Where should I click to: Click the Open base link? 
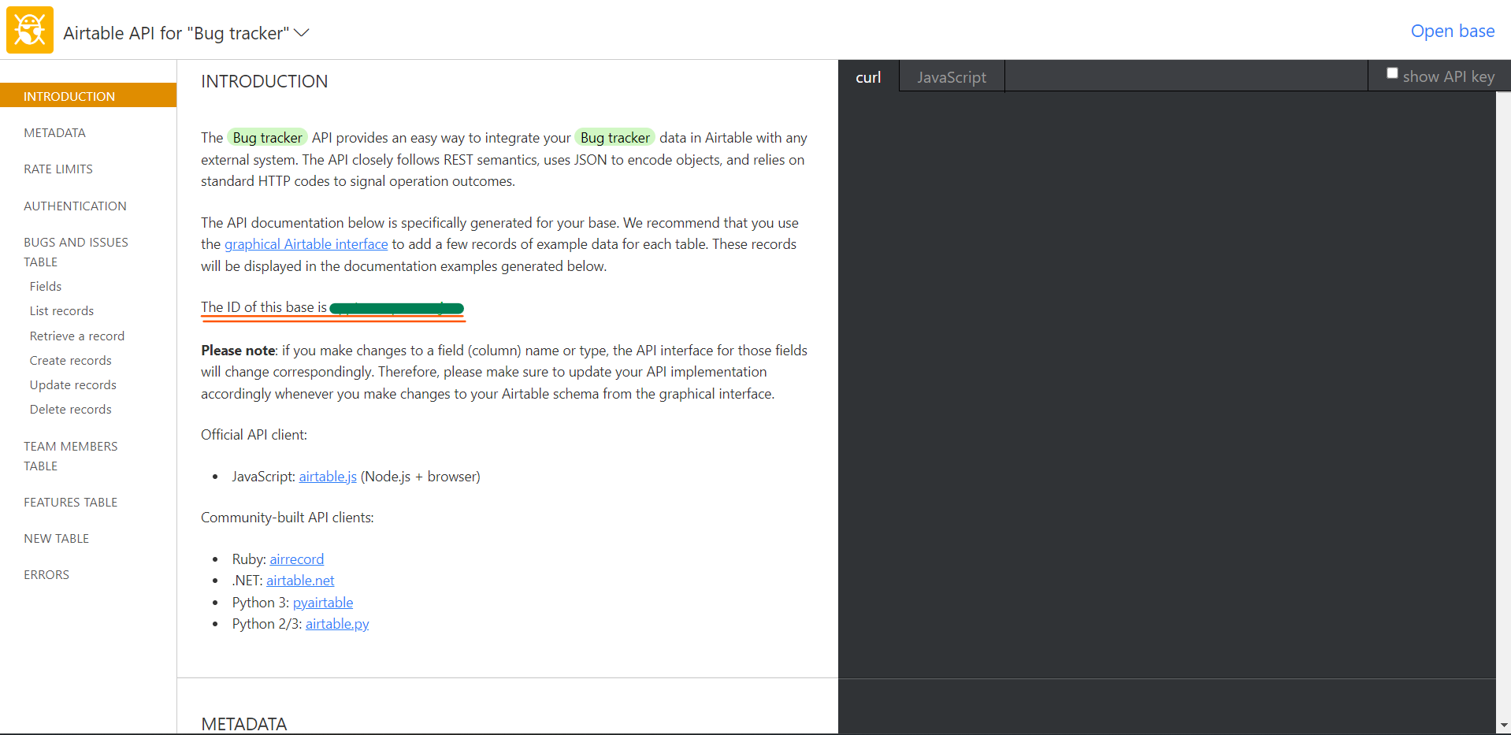tap(1452, 31)
